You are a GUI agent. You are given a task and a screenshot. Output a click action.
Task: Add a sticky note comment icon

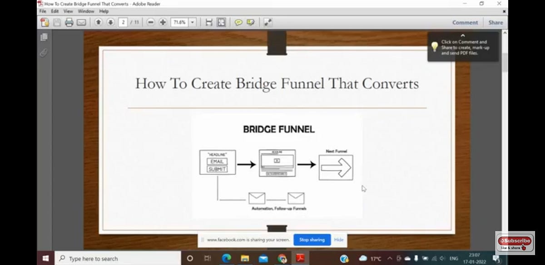click(x=238, y=22)
